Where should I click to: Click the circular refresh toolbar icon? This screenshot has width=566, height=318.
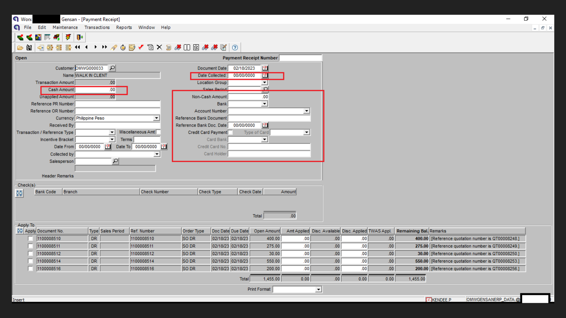pos(123,47)
